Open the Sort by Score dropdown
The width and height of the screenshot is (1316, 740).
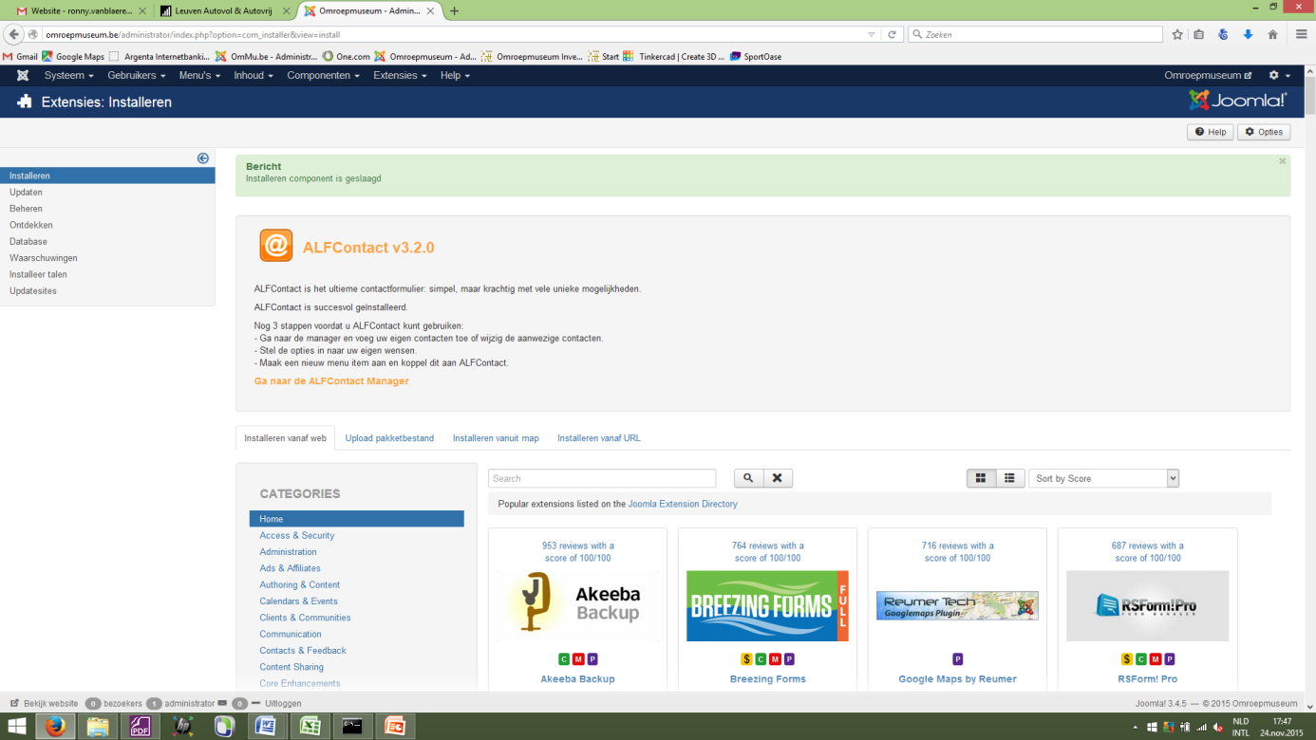[x=1103, y=478]
